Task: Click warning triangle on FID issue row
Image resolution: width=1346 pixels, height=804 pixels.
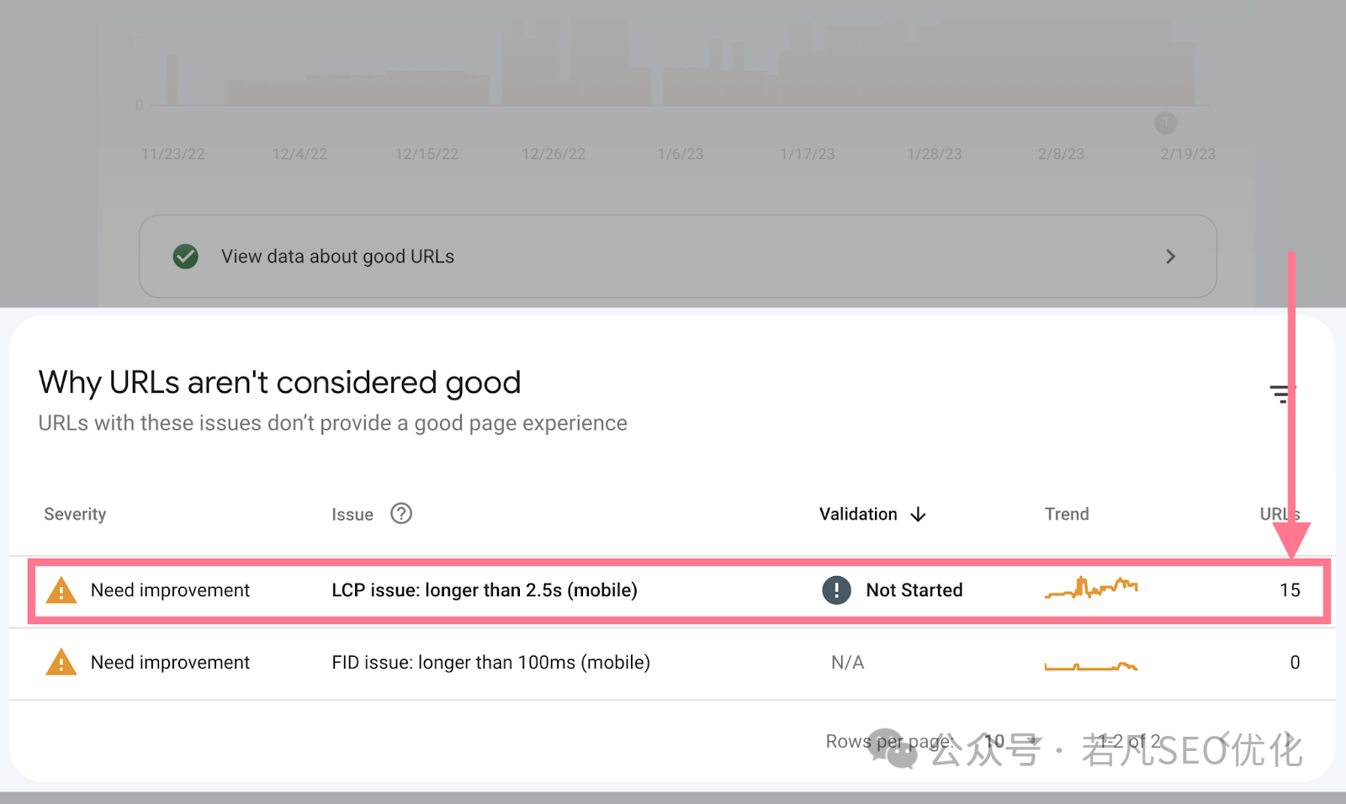Action: [x=61, y=663]
